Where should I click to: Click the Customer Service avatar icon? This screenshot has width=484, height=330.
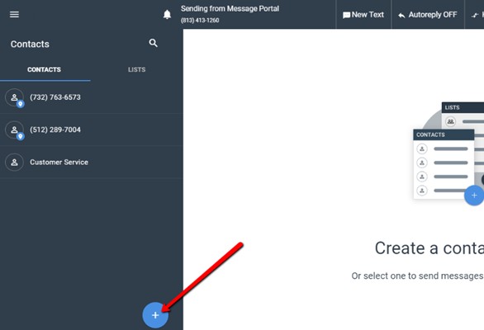14,163
